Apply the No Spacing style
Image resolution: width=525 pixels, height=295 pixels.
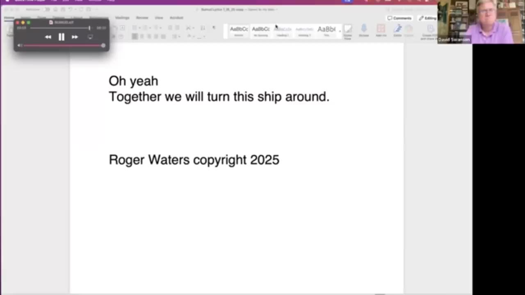coord(261,31)
